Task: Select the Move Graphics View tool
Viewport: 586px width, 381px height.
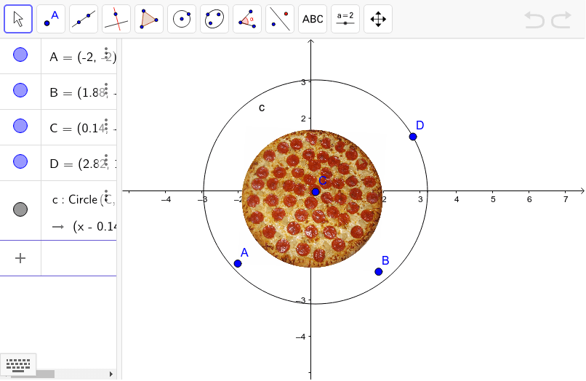Action: pos(378,19)
